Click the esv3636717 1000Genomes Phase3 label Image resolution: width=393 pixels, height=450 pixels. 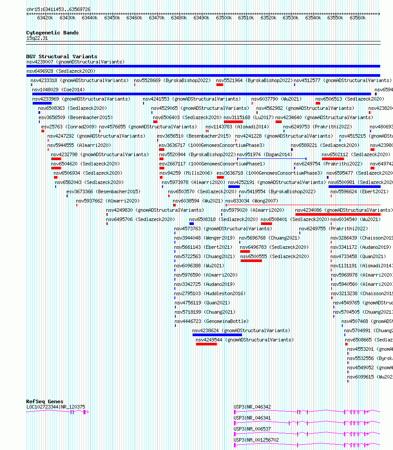point(212,146)
